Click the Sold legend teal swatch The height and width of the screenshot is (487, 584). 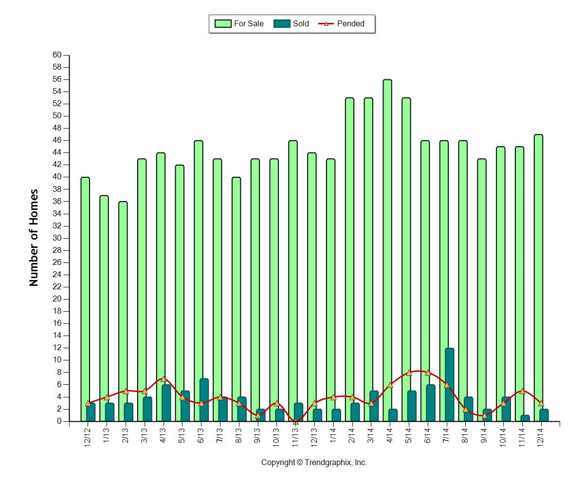tap(282, 23)
